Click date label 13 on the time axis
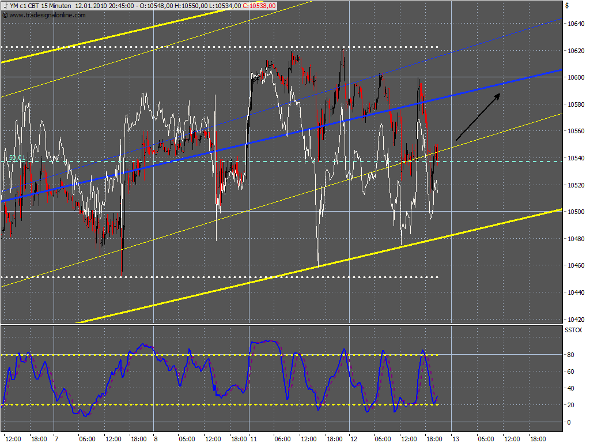Screen dimensions: 590x443 coord(456,439)
